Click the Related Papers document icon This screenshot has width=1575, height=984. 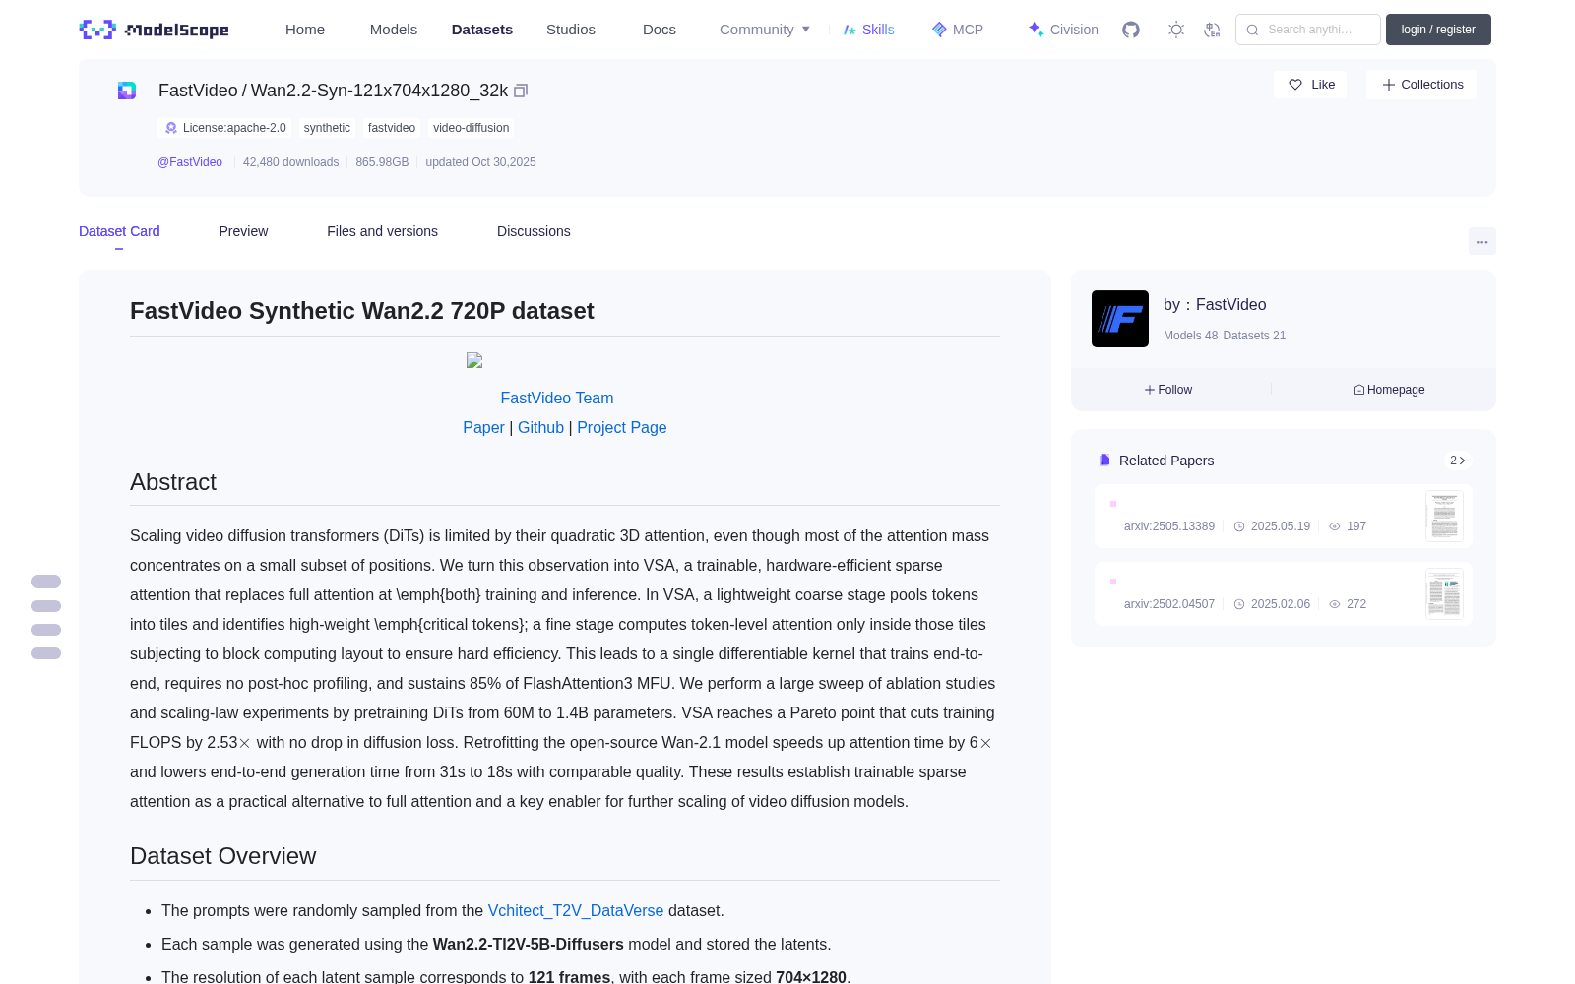tap(1104, 461)
